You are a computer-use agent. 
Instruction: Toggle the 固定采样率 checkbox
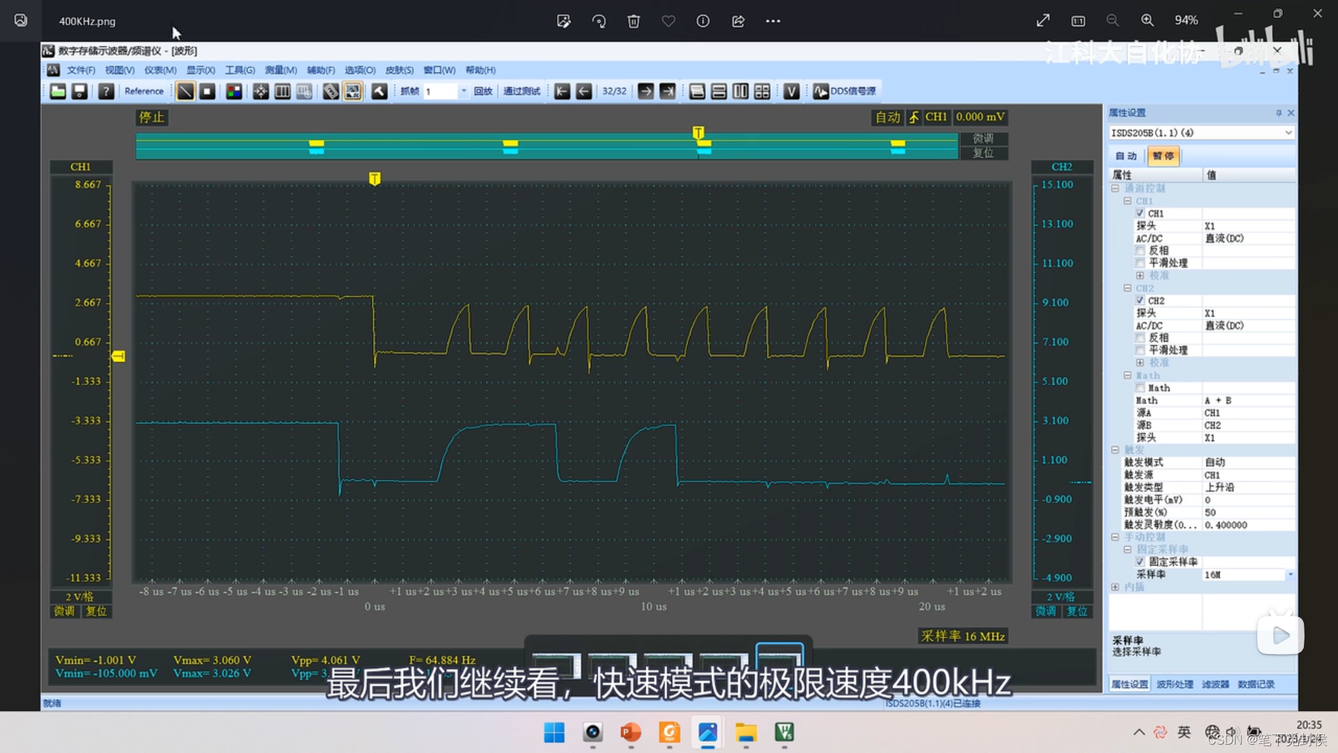tap(1140, 562)
